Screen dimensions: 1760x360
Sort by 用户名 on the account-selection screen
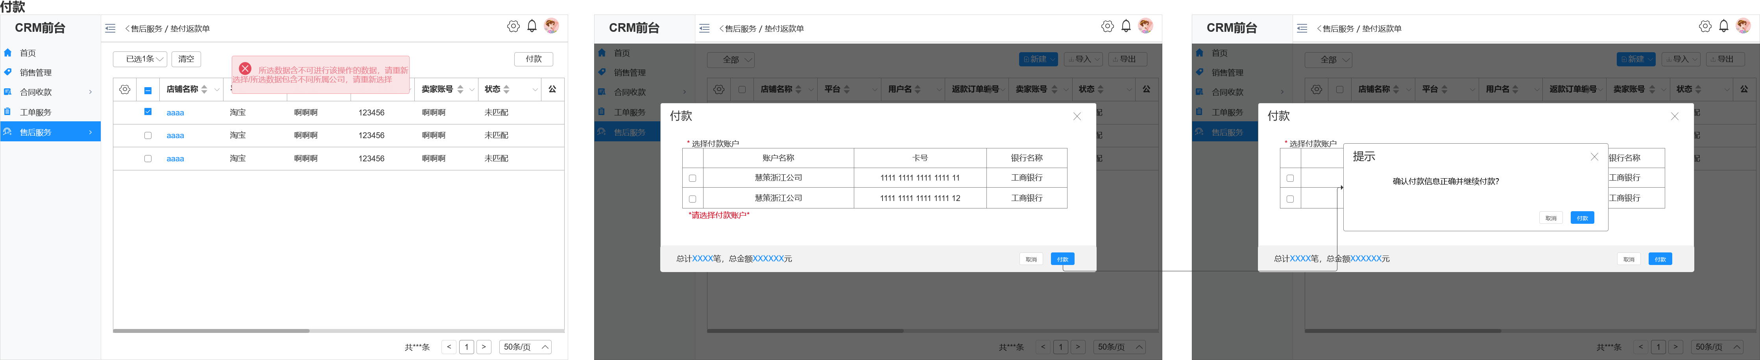918,90
